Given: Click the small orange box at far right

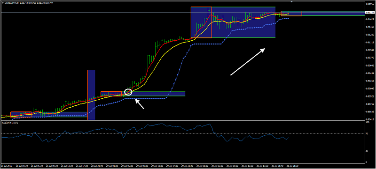Looking at the screenshot, I should [291, 14].
